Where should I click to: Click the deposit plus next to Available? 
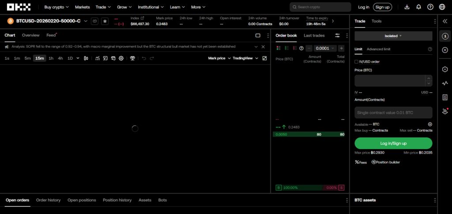point(430,124)
